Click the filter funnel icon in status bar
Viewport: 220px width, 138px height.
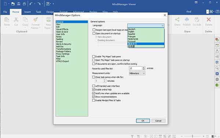tap(132, 136)
